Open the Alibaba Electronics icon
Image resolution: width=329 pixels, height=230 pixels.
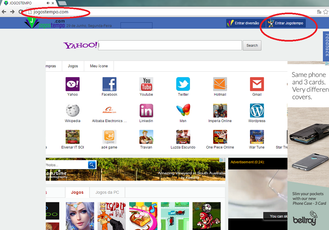pos(109,110)
